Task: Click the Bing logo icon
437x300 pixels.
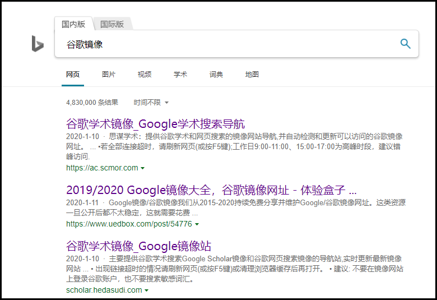Action: [38, 44]
